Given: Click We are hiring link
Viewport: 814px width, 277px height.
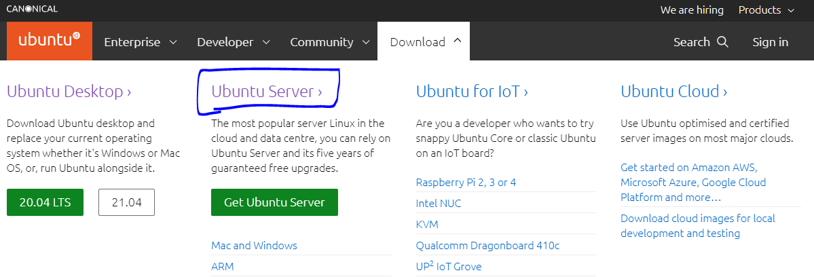Looking at the screenshot, I should point(692,10).
